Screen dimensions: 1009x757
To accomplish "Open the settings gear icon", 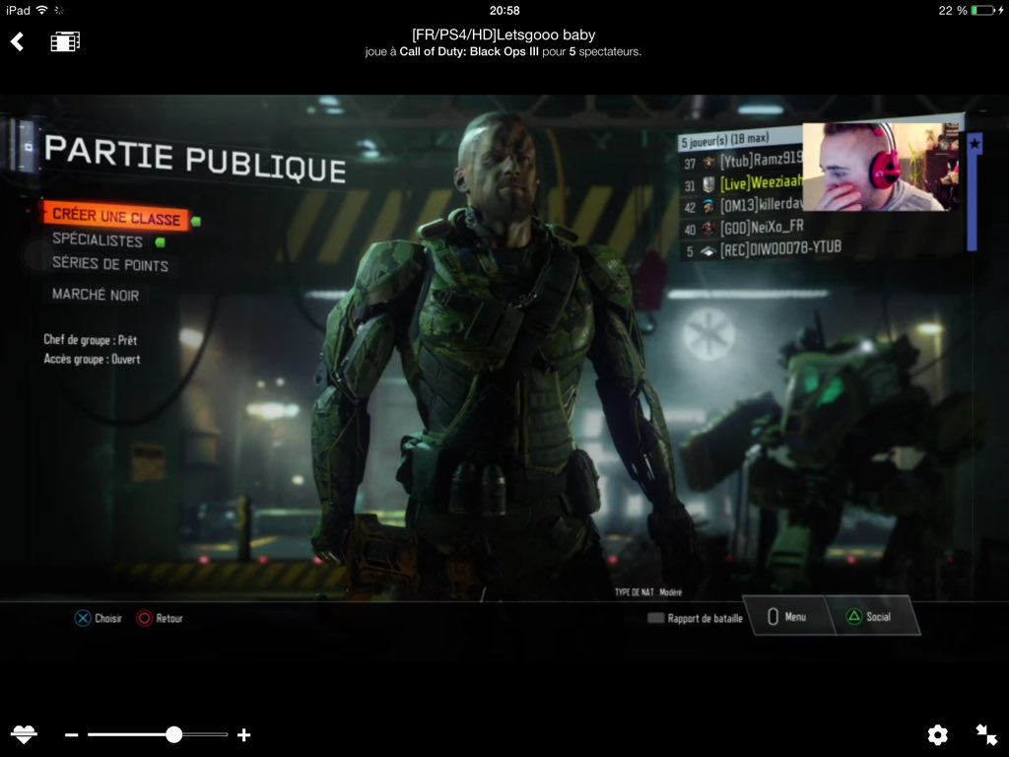I will click(x=938, y=734).
